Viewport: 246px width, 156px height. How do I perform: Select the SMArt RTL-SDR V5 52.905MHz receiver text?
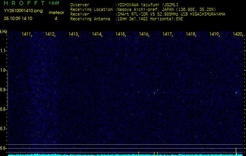click(x=171, y=14)
